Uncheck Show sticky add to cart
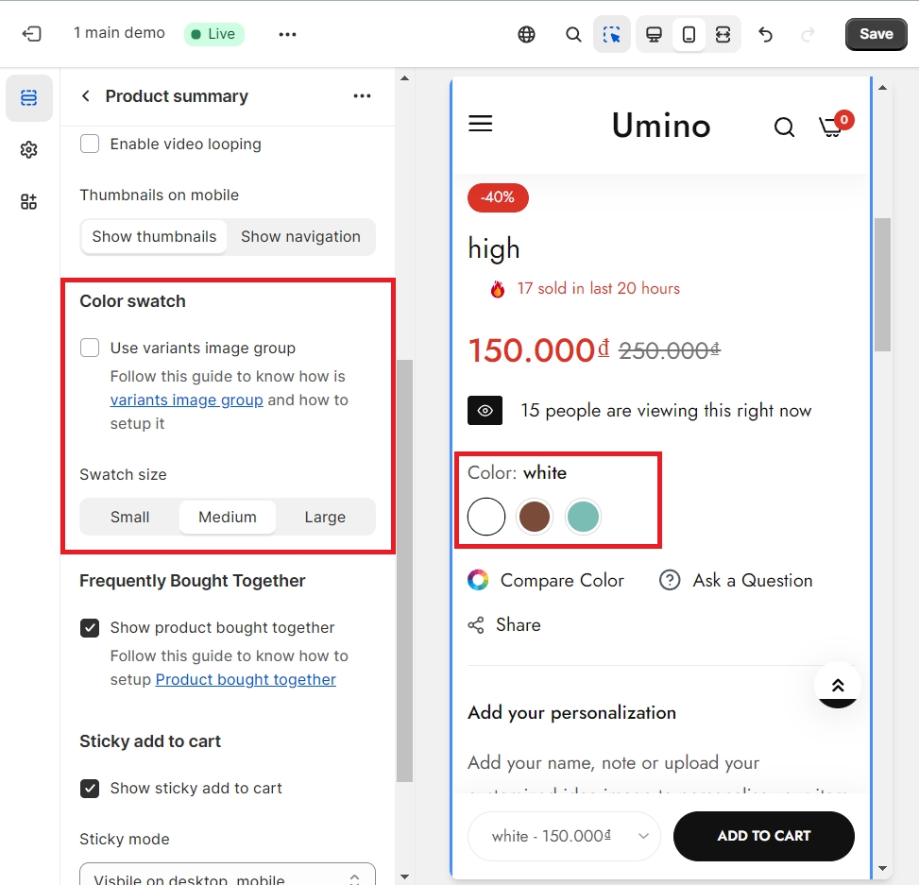This screenshot has height=885, width=919. 90,788
